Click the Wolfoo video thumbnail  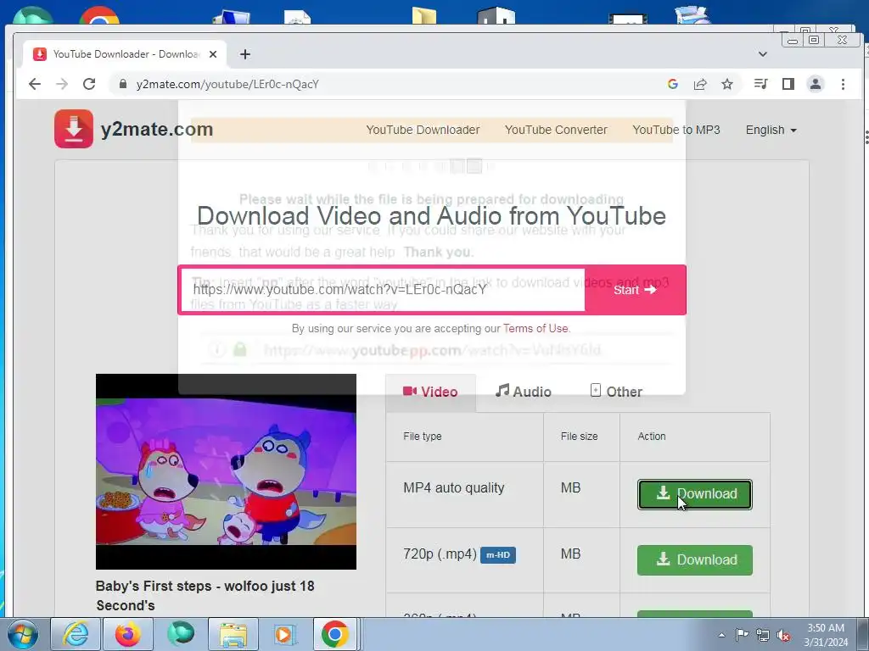point(226,471)
